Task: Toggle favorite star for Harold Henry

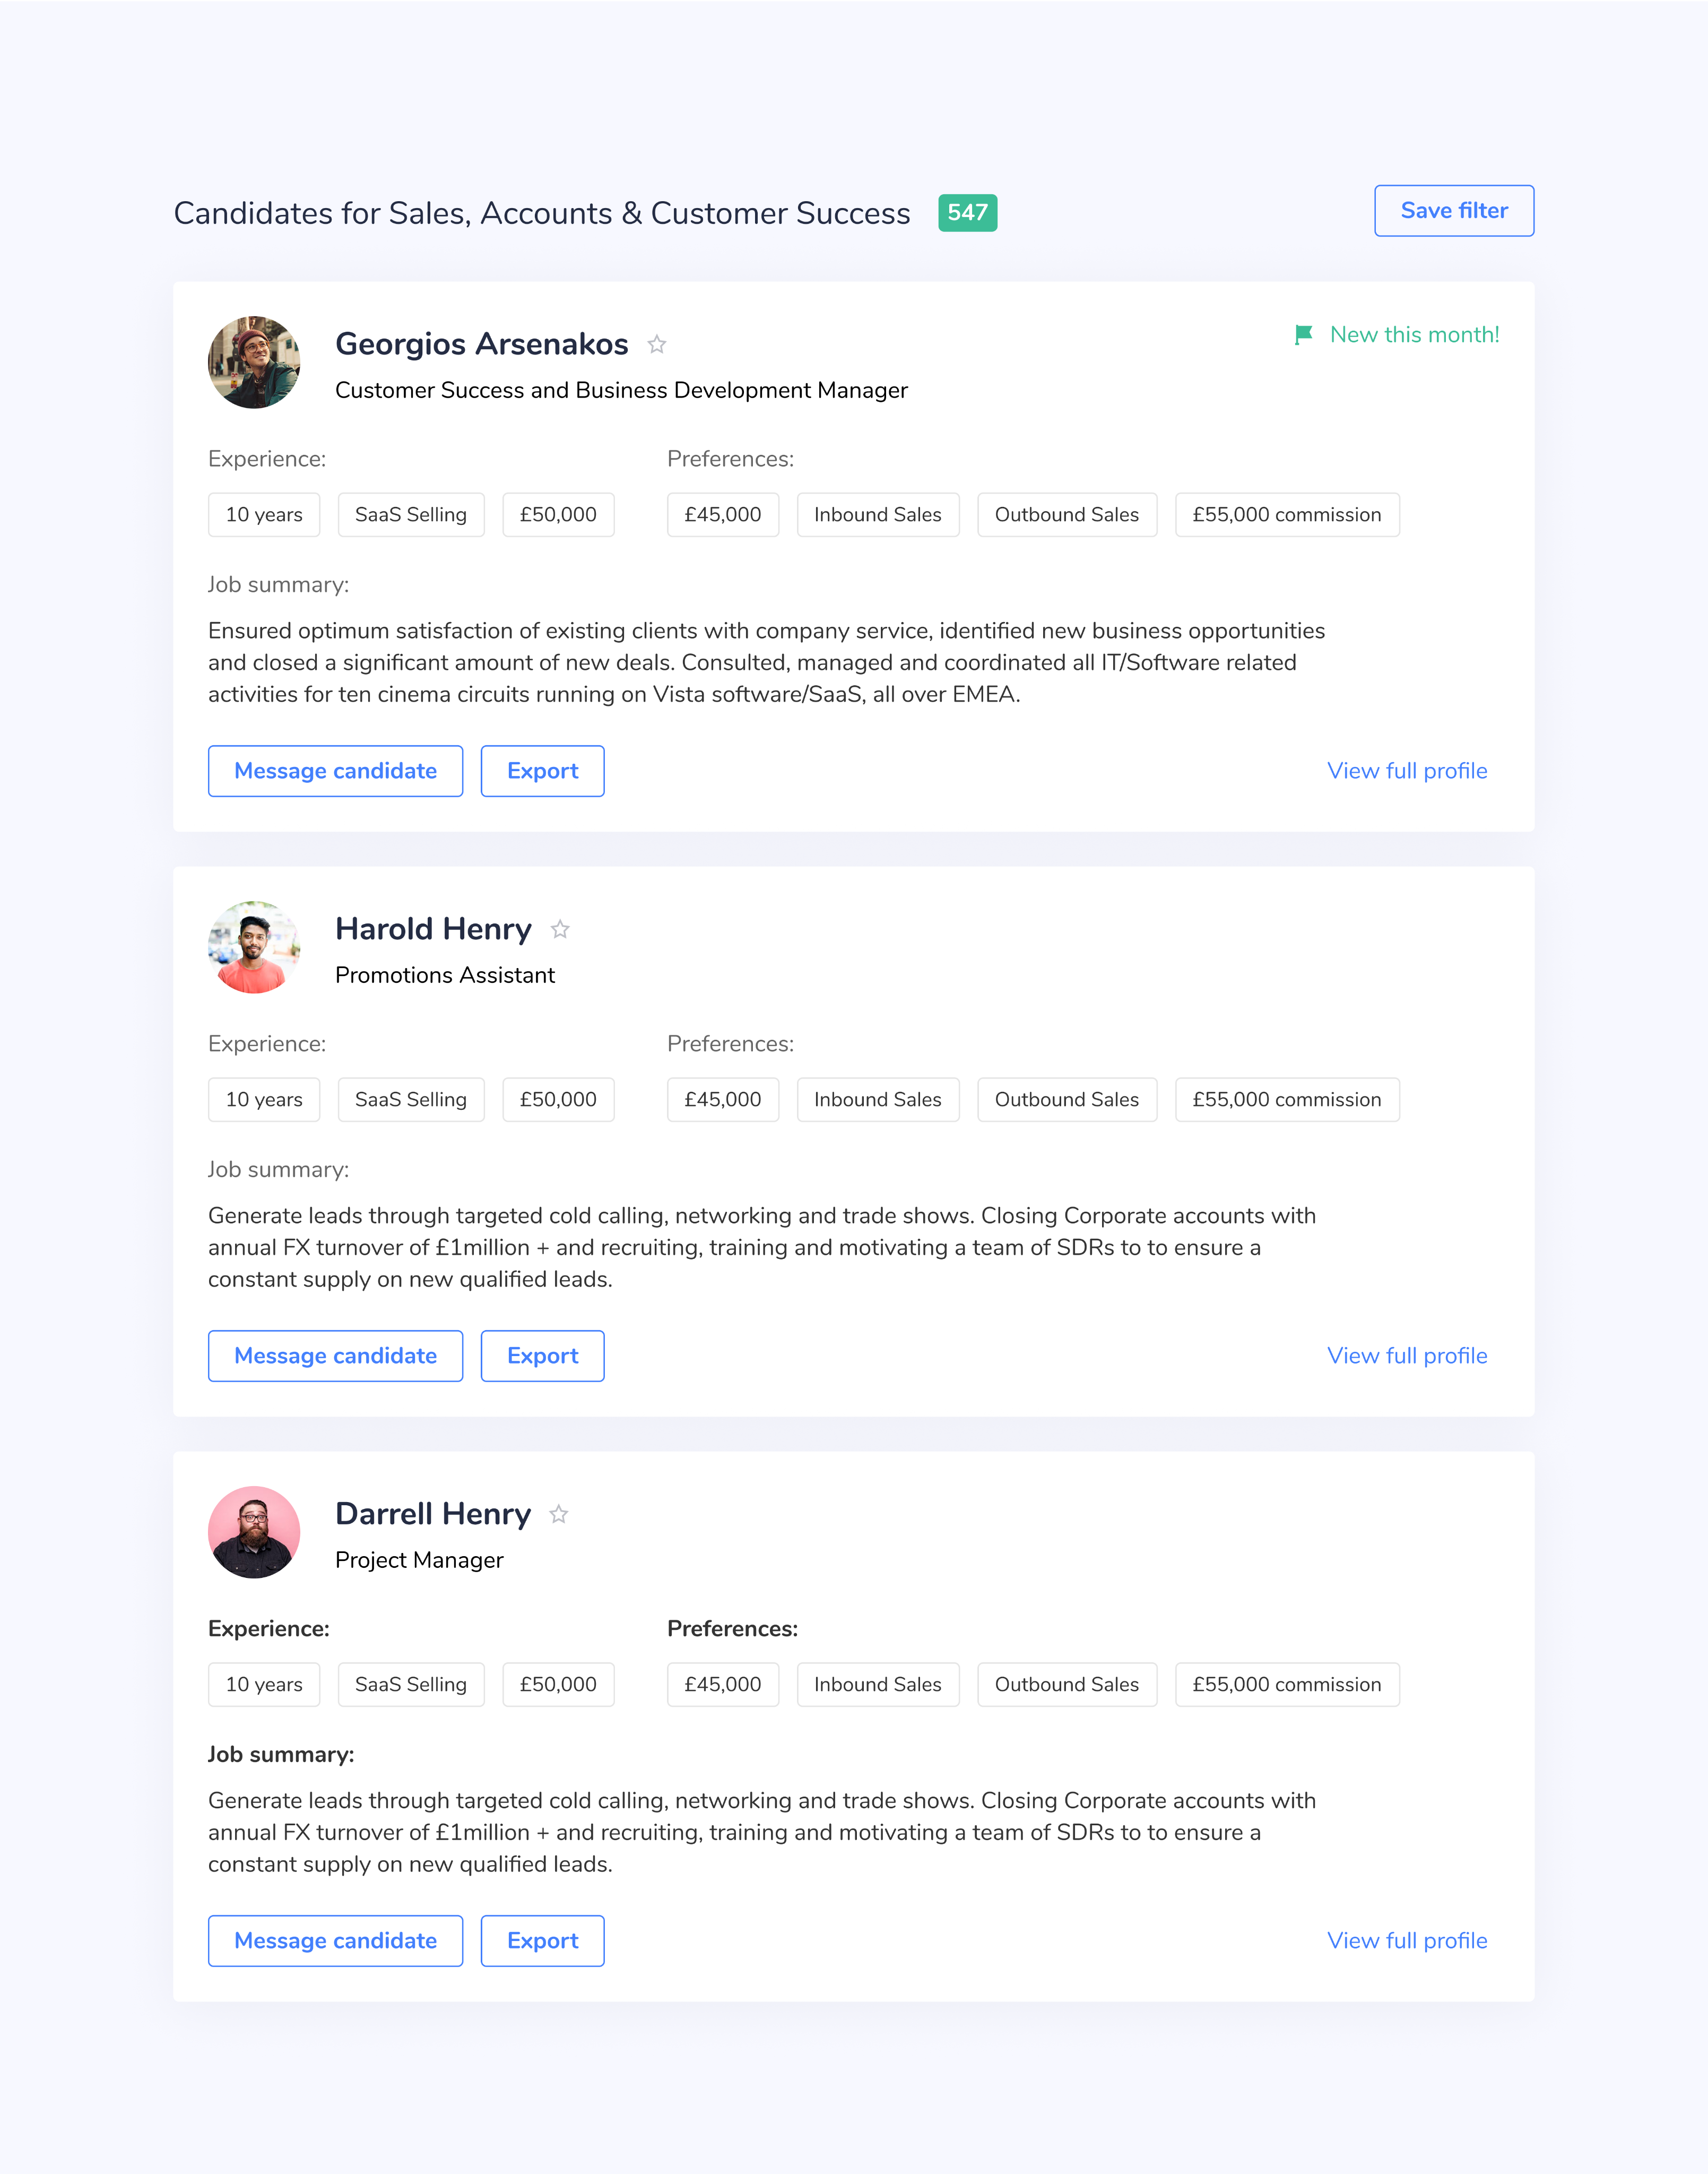Action: 560,929
